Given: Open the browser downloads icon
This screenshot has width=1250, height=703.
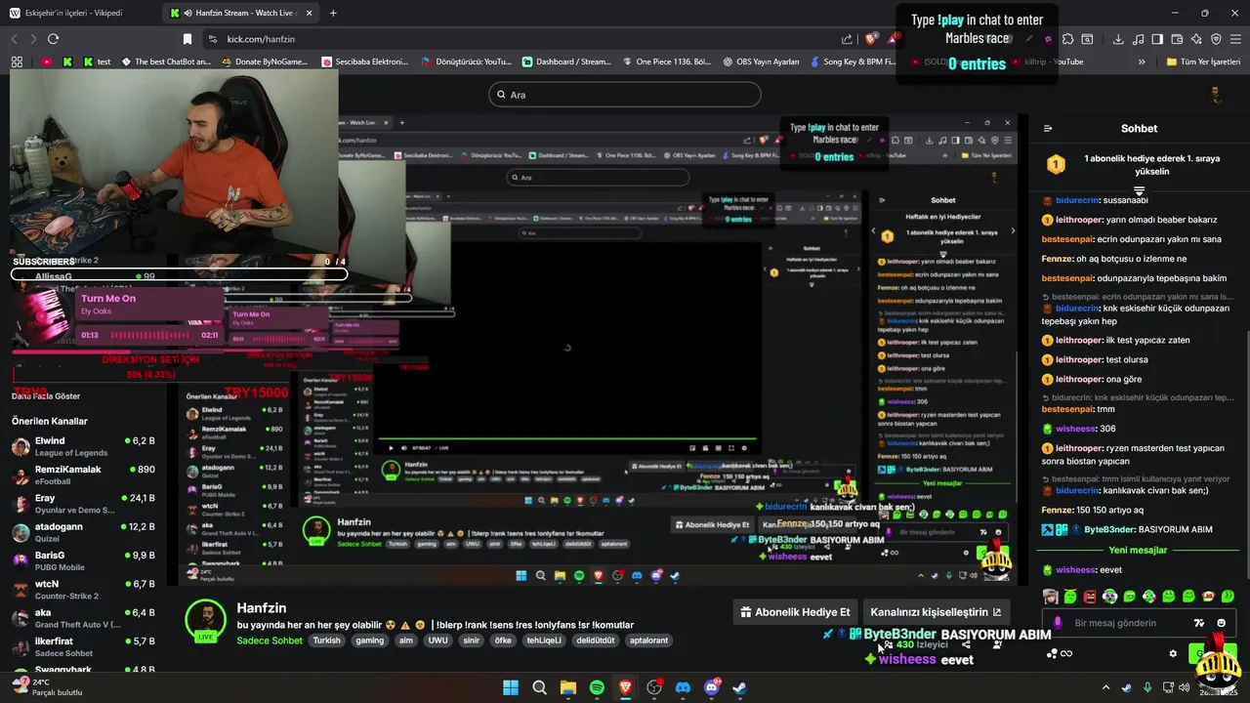Looking at the screenshot, I should coord(1118,39).
